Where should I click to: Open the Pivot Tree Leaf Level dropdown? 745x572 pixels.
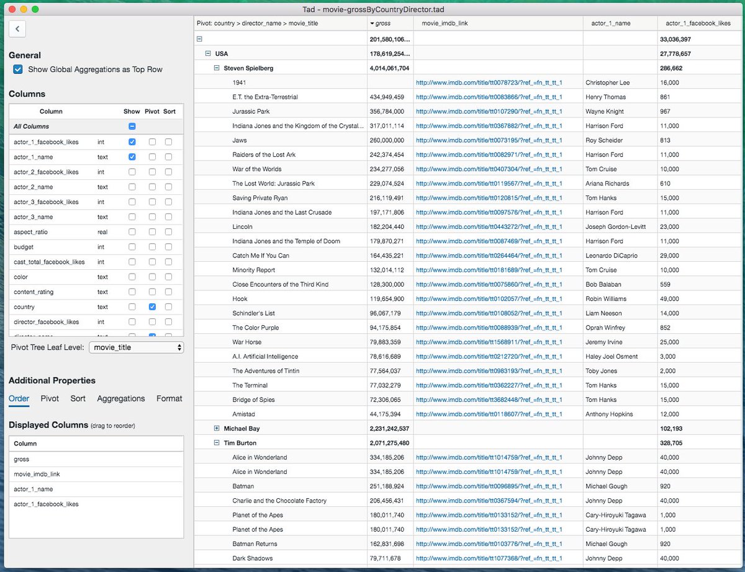tap(137, 347)
